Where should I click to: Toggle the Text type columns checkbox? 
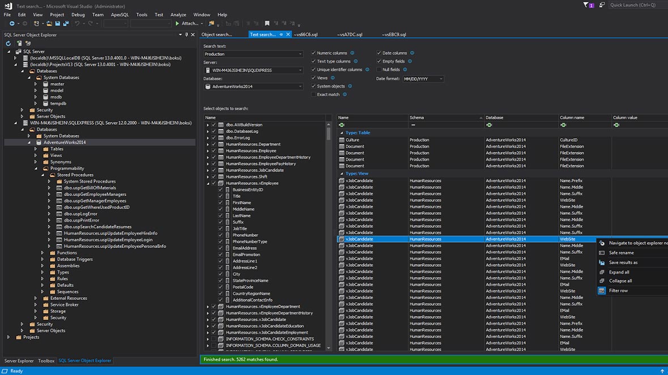pos(313,61)
